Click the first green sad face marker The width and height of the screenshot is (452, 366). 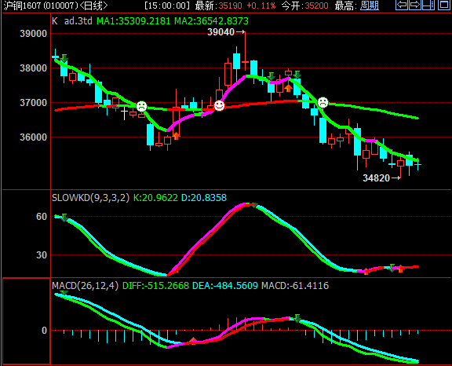141,107
